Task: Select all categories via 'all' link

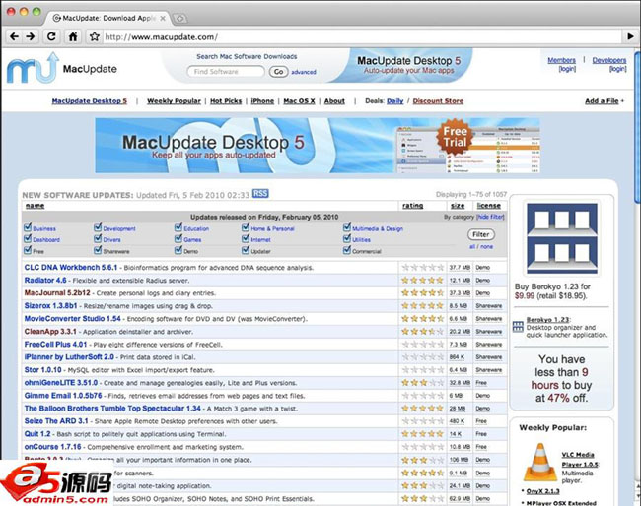Action: 472,247
